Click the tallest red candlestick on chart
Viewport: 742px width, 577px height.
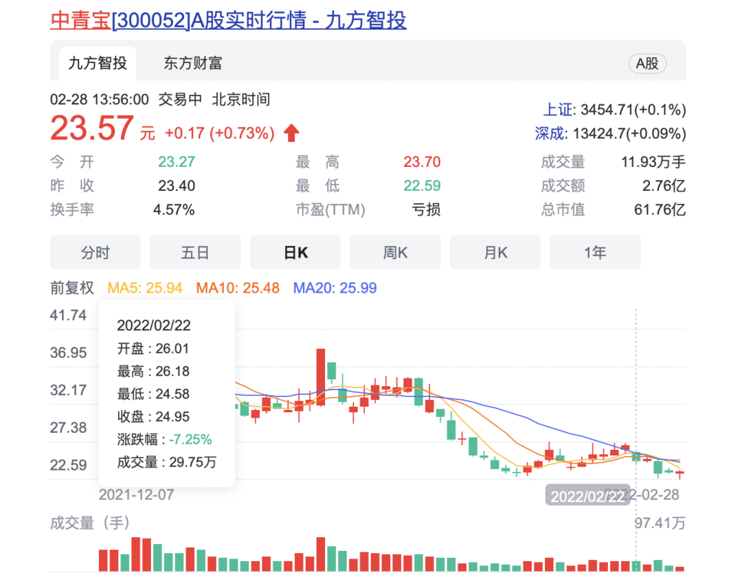coord(320,376)
